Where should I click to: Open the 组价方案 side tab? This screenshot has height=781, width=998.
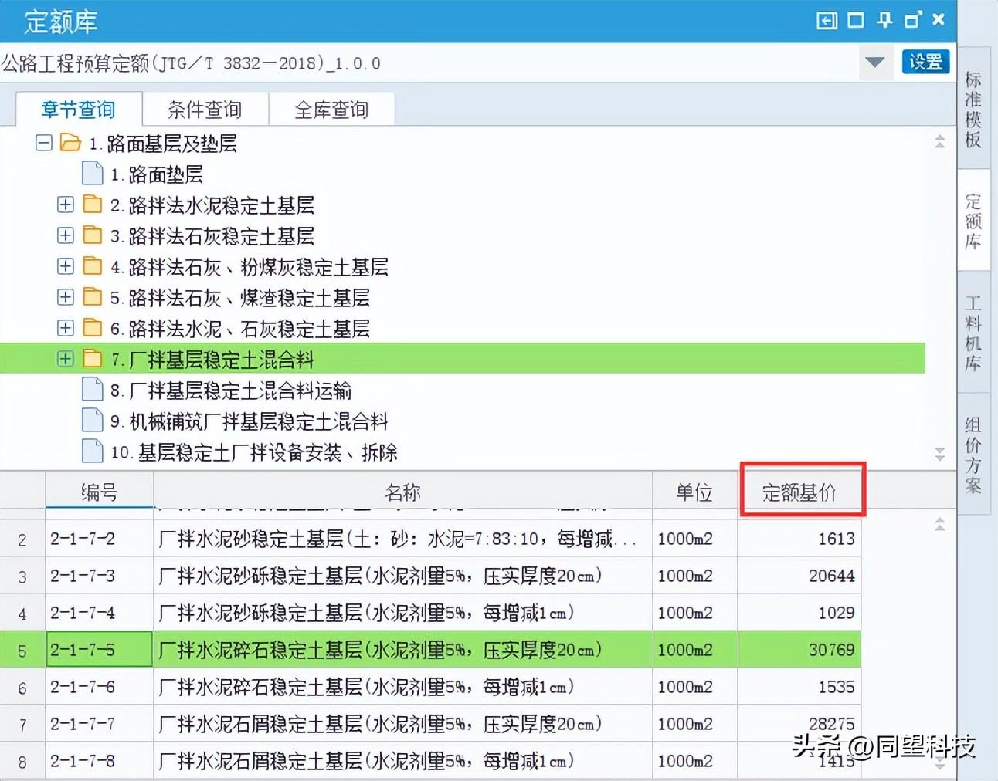pos(973,455)
